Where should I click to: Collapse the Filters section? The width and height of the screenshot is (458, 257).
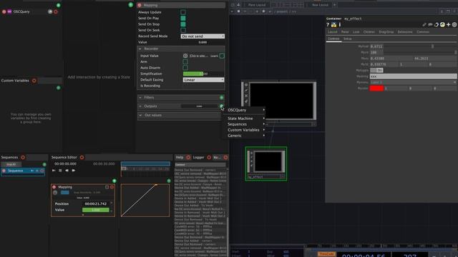click(x=140, y=98)
